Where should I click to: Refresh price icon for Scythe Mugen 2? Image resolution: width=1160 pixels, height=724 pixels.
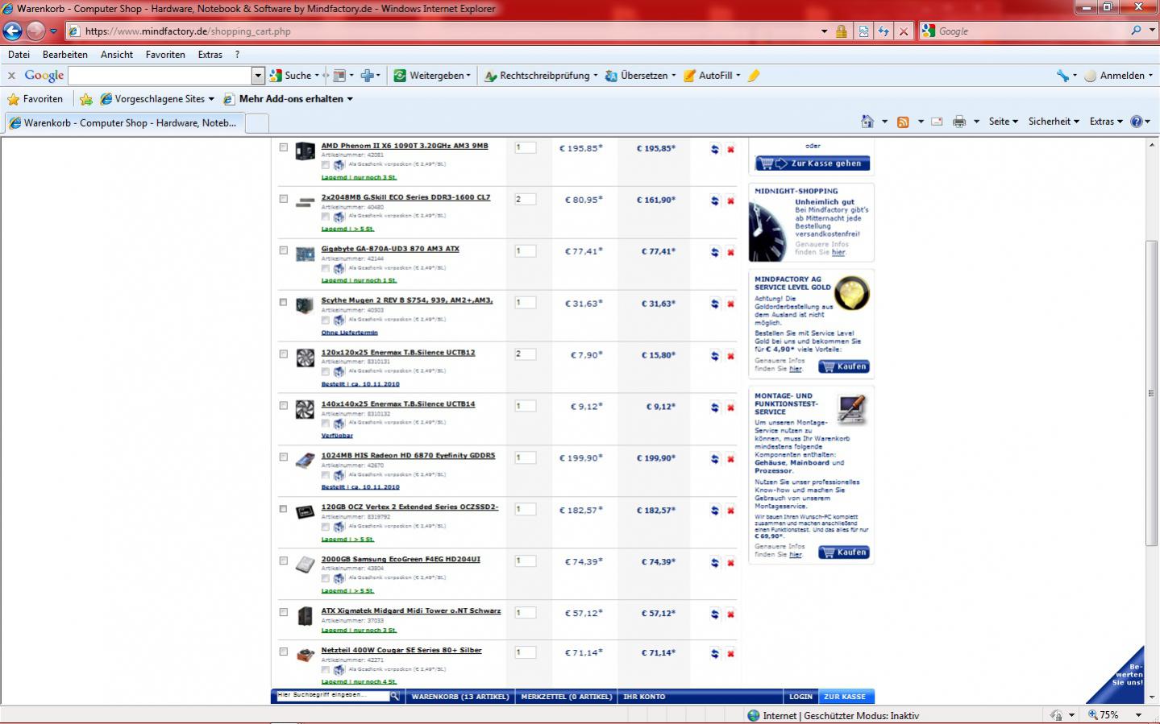click(x=714, y=304)
